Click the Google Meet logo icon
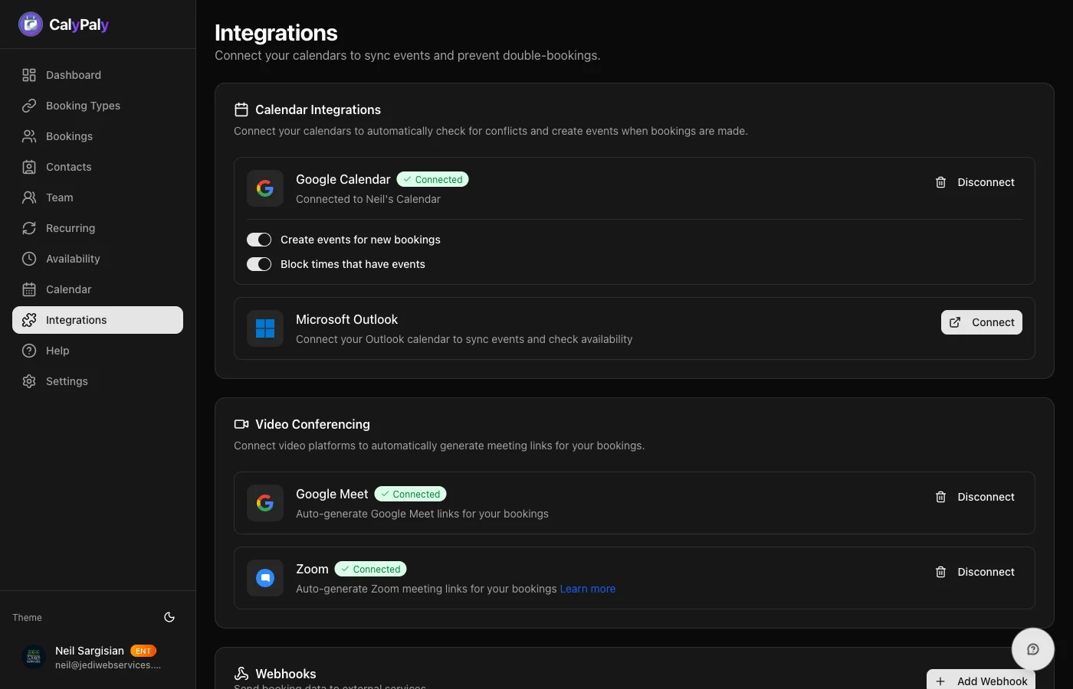1073x689 pixels. [x=264, y=503]
